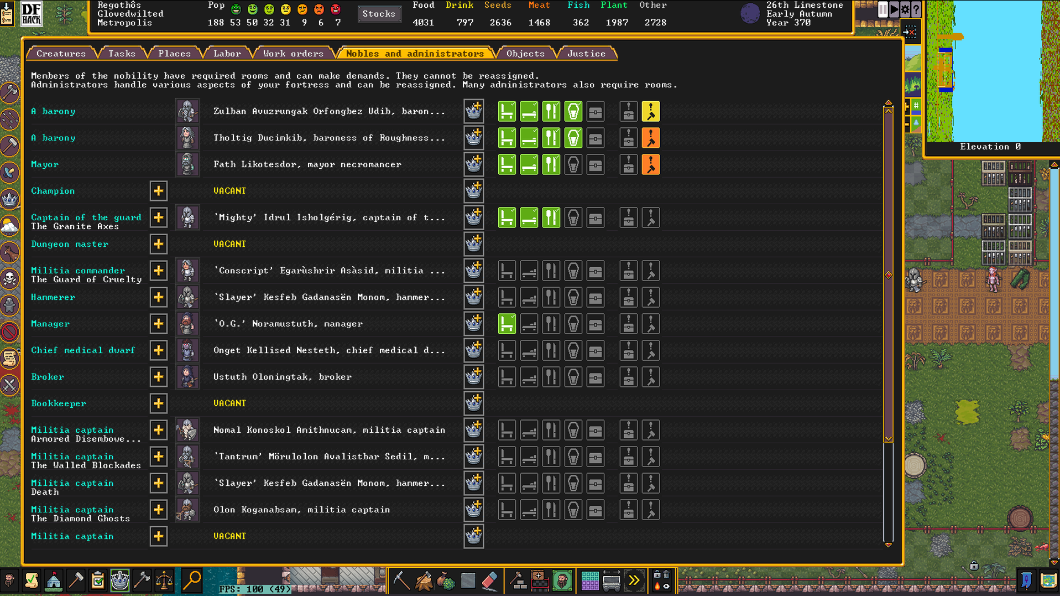
Task: Toggle Broker's office requirement icon
Action: coord(507,377)
